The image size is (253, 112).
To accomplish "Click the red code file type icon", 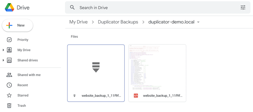I will (136, 96).
